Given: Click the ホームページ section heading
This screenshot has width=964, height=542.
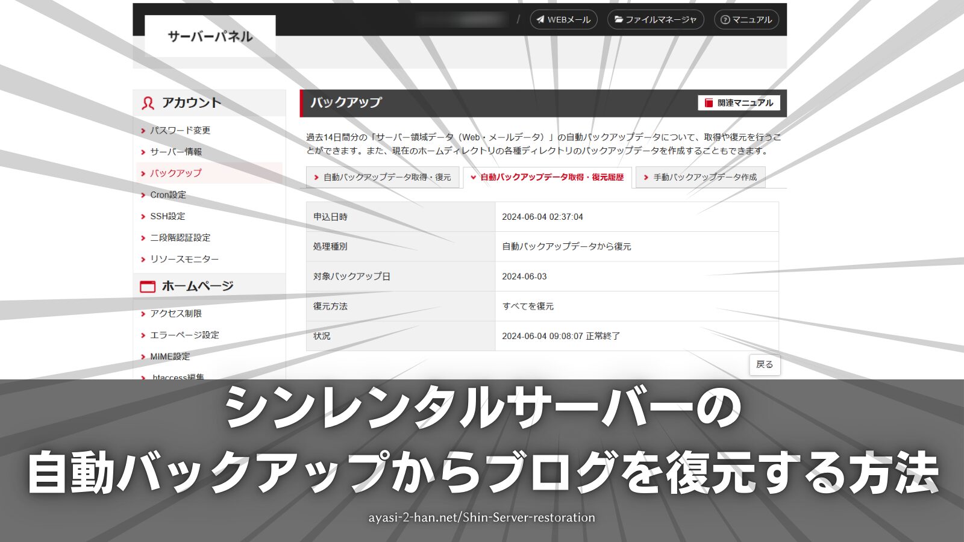Looking at the screenshot, I should (x=198, y=286).
